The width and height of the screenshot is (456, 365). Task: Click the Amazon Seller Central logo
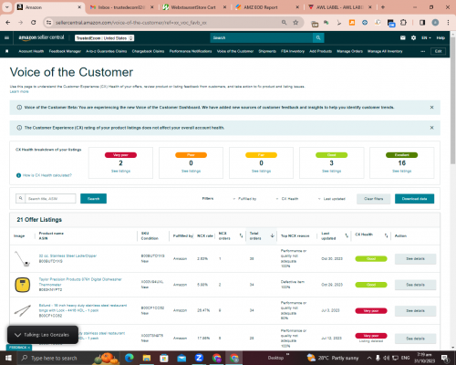[x=41, y=37]
